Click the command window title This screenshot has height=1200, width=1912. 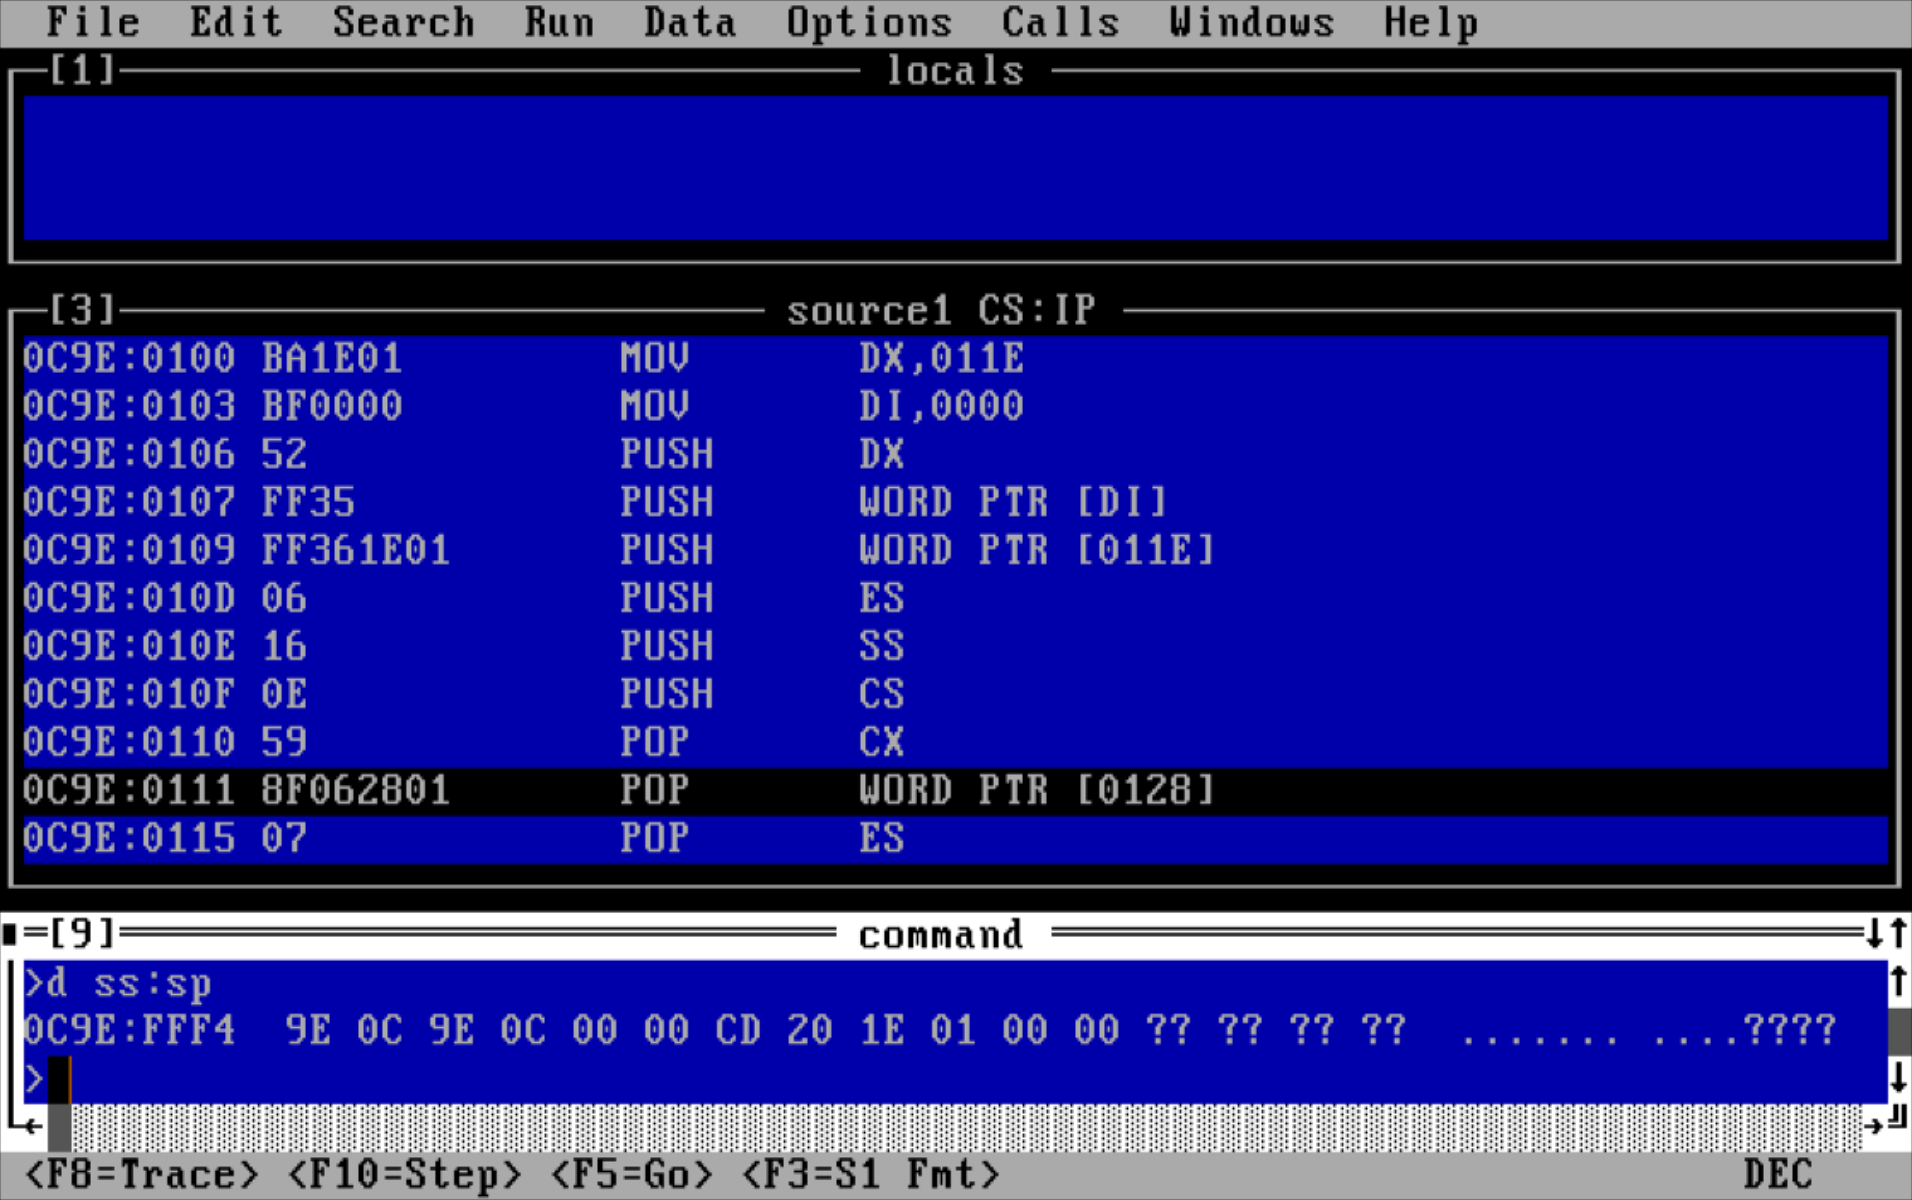click(x=941, y=935)
